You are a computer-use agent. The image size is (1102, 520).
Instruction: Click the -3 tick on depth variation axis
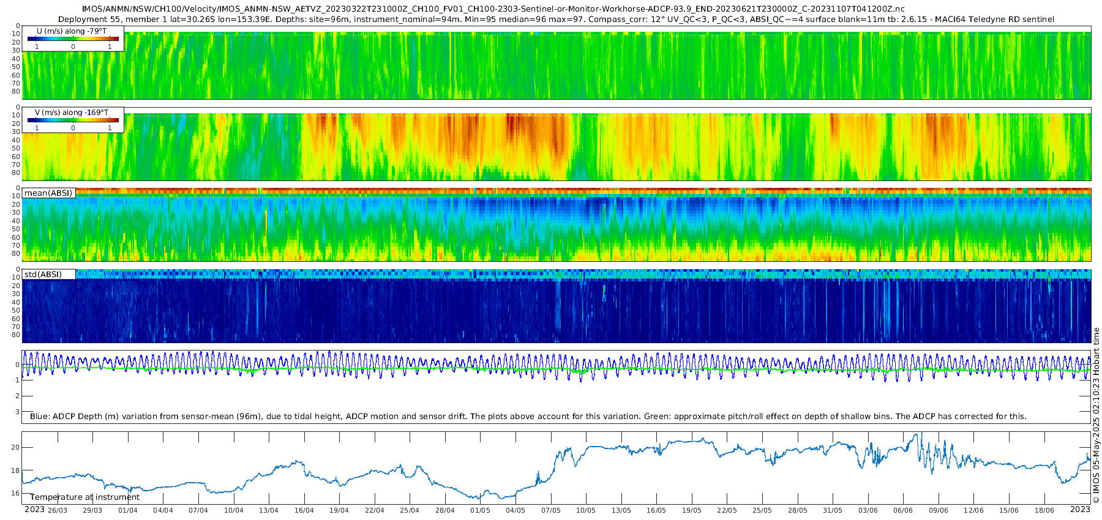tap(17, 412)
